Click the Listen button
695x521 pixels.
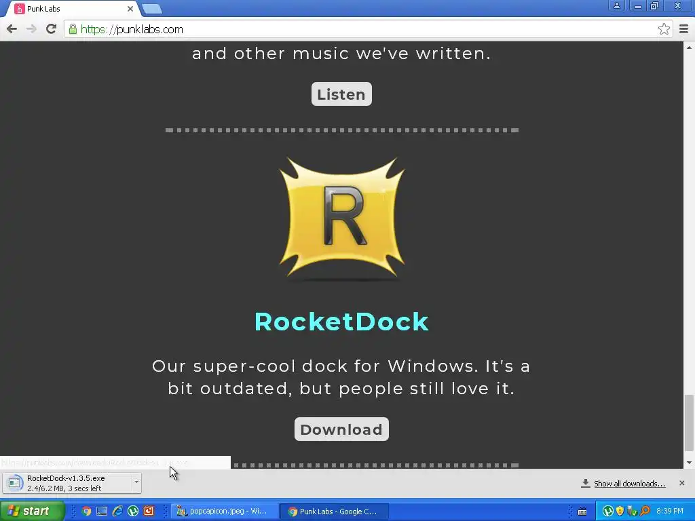(341, 94)
